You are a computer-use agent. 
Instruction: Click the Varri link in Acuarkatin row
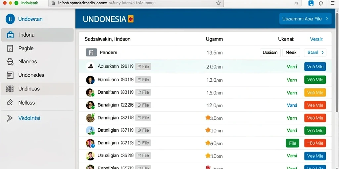[x=292, y=67]
